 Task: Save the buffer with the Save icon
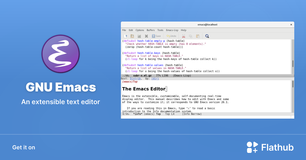coord(155,36)
